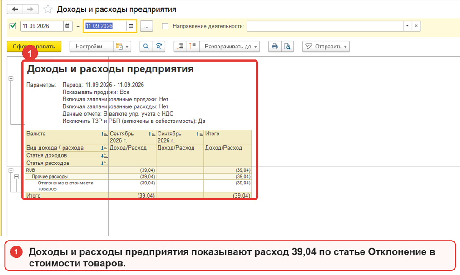Open the find magnifier tool in toolbar
The image size is (460, 275).
(x=146, y=47)
